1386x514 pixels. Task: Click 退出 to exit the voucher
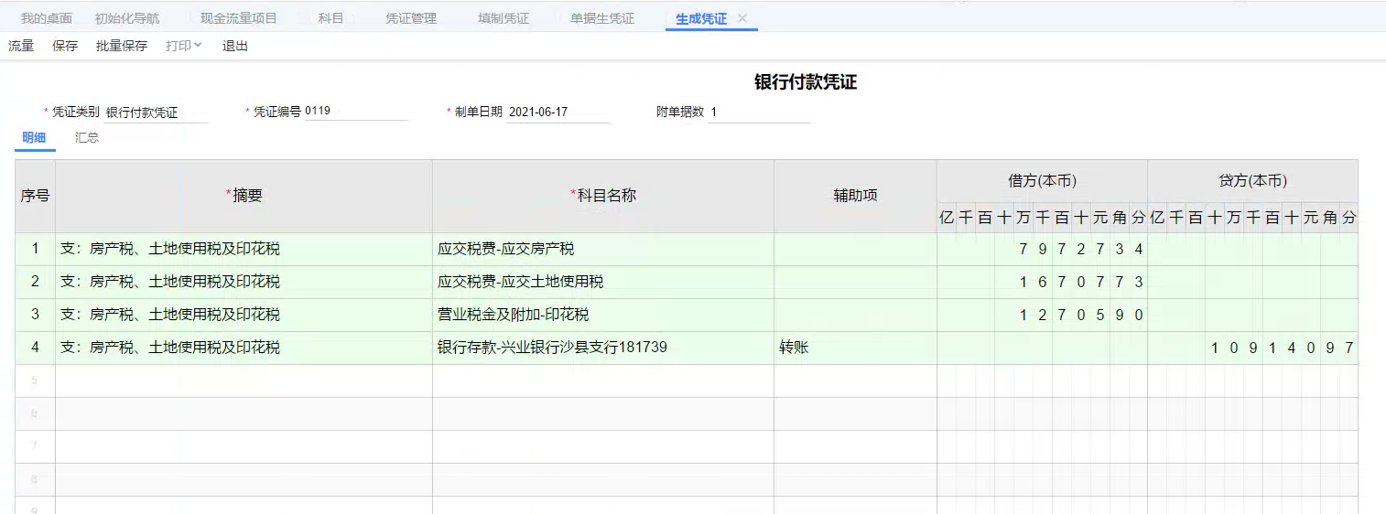(235, 46)
